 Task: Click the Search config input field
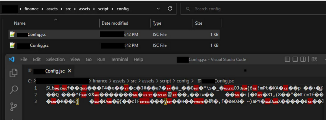253,9
